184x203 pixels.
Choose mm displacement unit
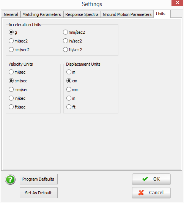[x=72, y=90]
